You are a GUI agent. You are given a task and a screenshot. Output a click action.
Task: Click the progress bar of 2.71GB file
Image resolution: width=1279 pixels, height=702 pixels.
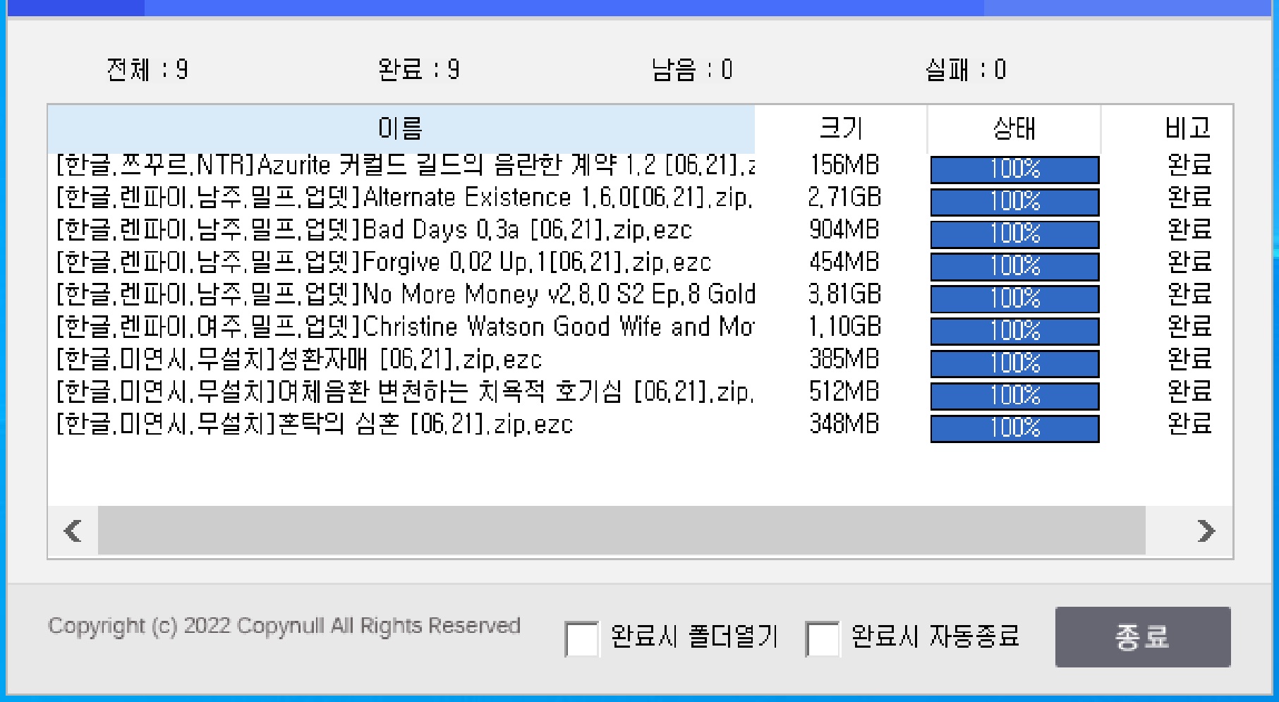coord(1014,202)
